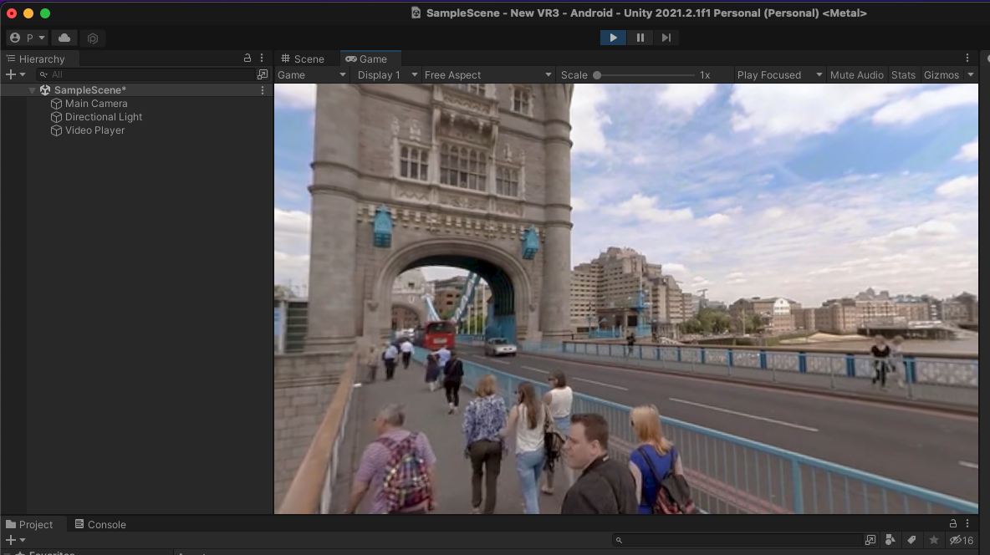Open the Display 1 dropdown

point(387,74)
